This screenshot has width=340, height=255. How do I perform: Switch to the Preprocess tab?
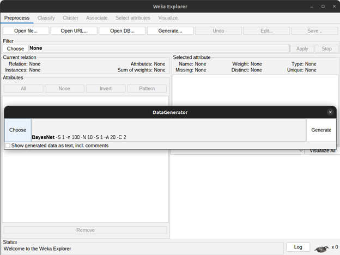coord(17,18)
